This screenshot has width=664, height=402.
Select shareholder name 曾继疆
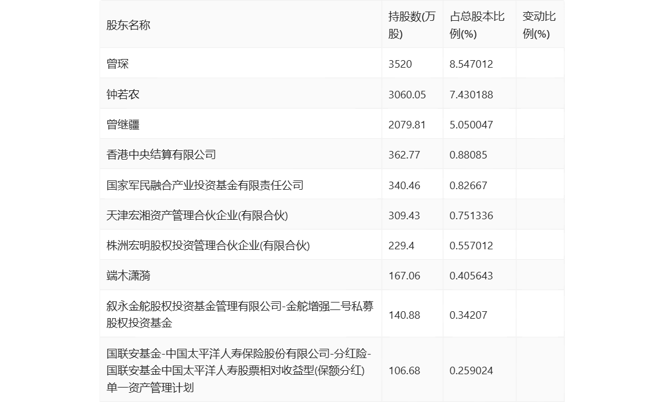pos(123,124)
